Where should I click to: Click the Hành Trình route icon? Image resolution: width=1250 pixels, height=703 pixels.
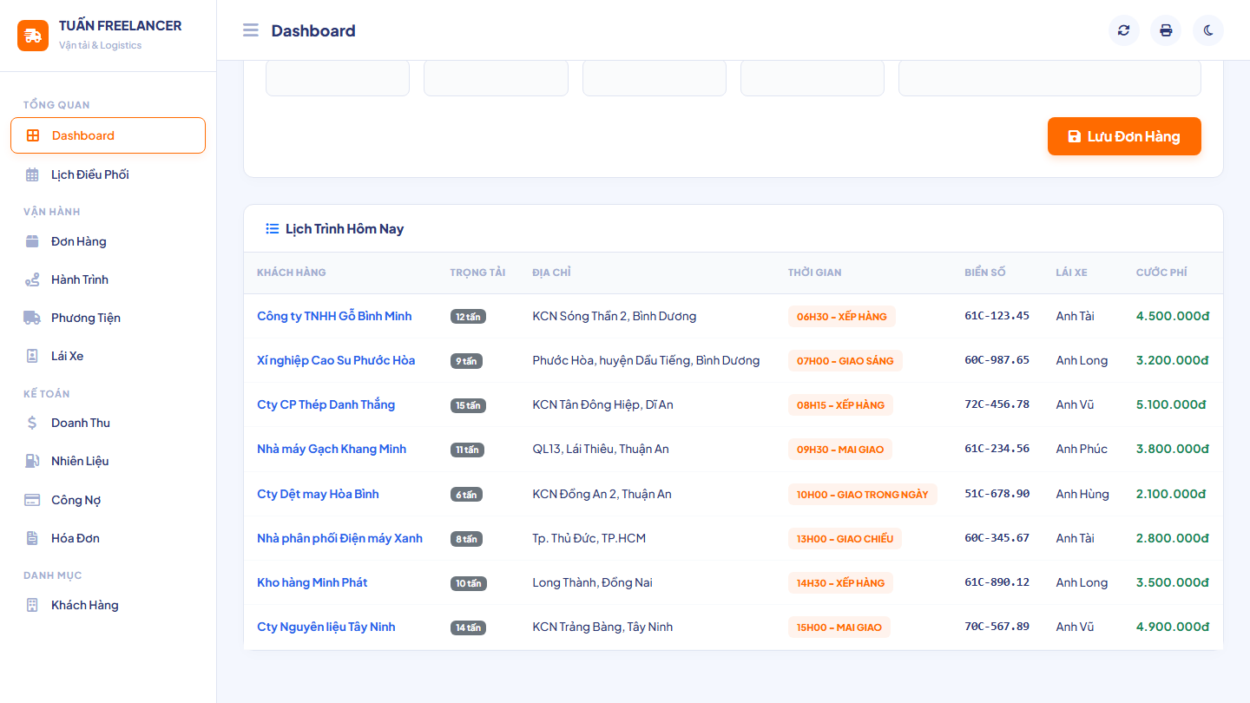tap(32, 279)
